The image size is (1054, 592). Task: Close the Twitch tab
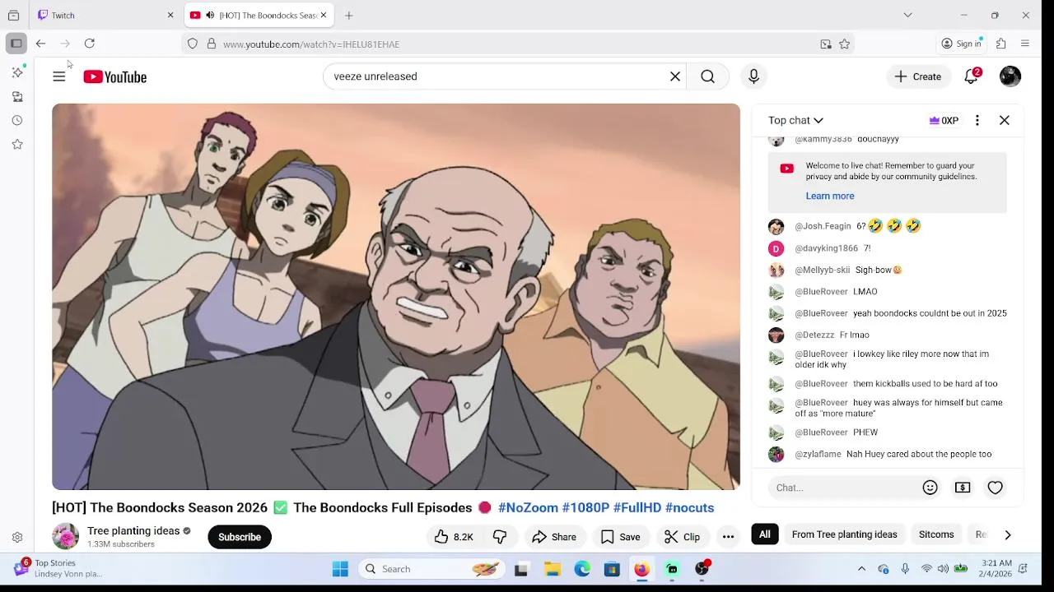[x=170, y=15]
